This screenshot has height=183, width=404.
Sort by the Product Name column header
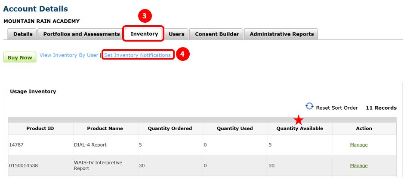(105, 128)
